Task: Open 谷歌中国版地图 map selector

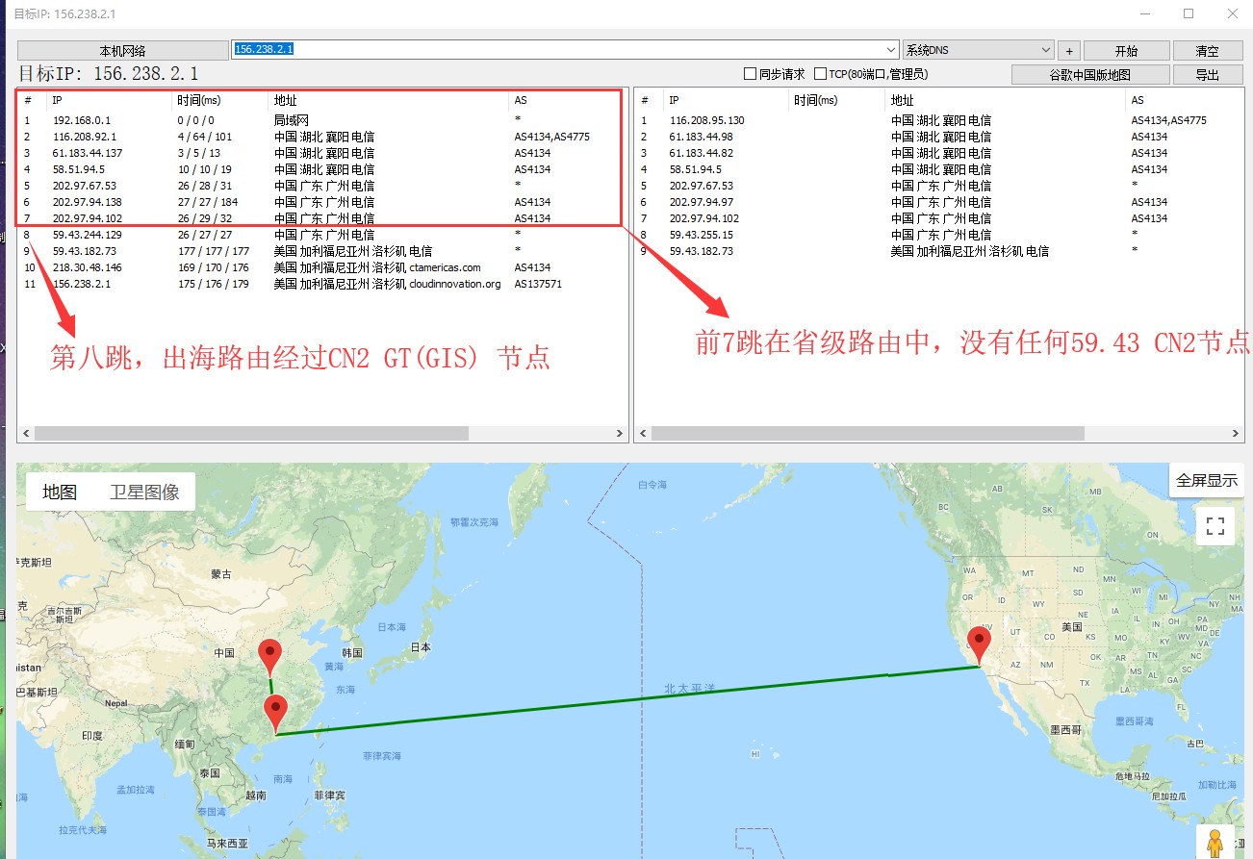Action: point(1090,75)
